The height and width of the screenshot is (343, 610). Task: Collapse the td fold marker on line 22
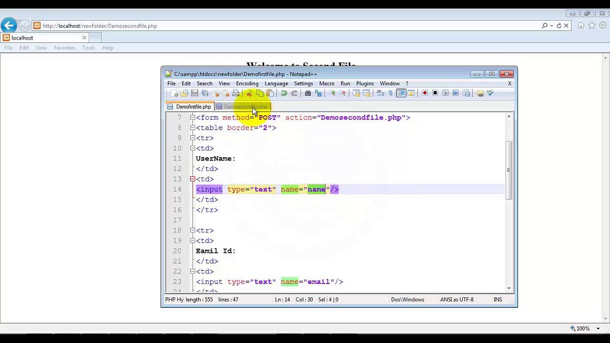coord(193,272)
